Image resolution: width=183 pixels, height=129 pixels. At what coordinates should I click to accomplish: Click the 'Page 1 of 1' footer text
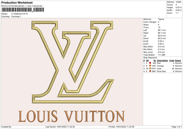pyautogui.click(x=177, y=127)
